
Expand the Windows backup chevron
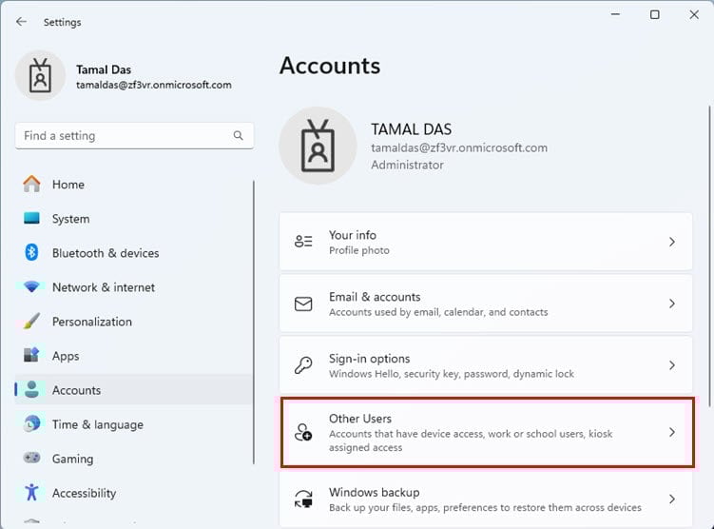pyautogui.click(x=671, y=500)
